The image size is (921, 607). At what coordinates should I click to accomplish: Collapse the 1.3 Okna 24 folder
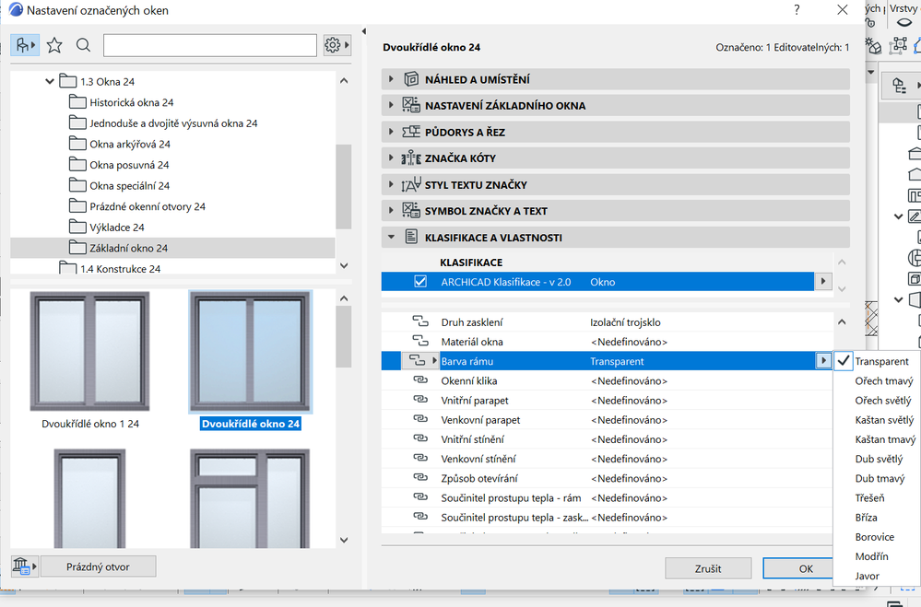tap(50, 81)
